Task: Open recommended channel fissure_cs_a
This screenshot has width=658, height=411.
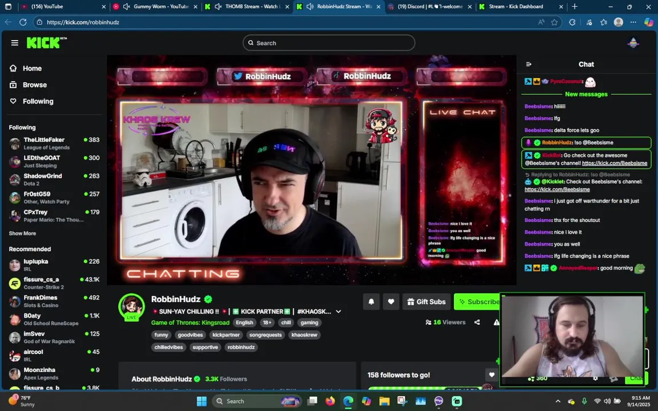Action: 54,283
